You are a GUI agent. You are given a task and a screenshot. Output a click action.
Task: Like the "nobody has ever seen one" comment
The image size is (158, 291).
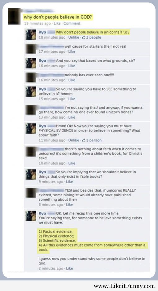pos(72,80)
